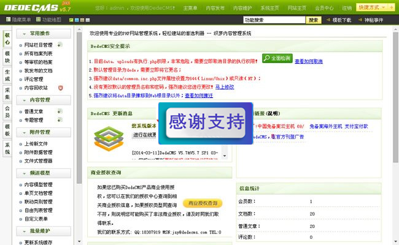Screen dimensions: 399x245
Task: Open 我发布的文档 in the sidebar
Action: tap(38, 70)
